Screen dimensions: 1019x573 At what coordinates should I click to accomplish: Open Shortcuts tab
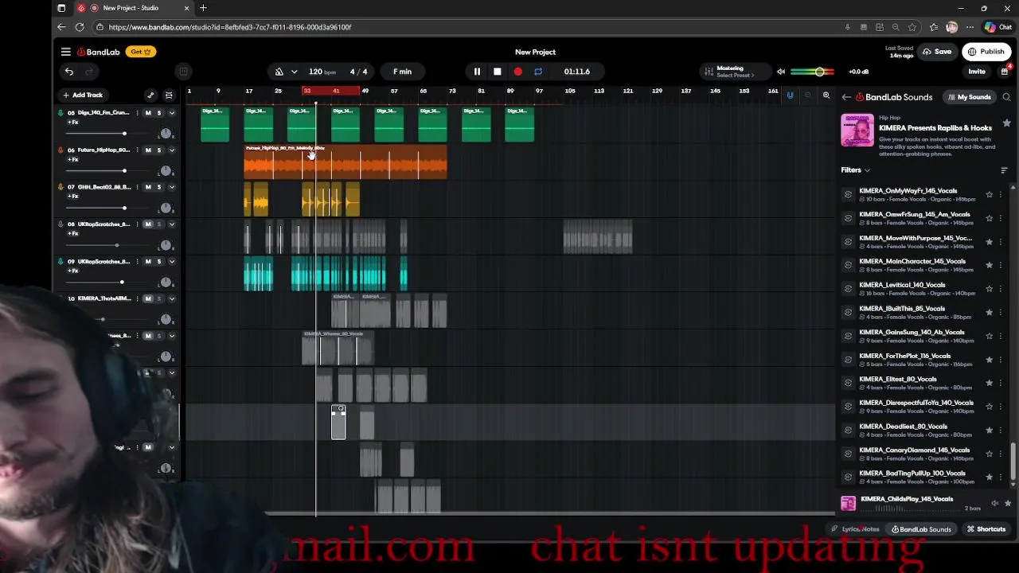click(986, 529)
